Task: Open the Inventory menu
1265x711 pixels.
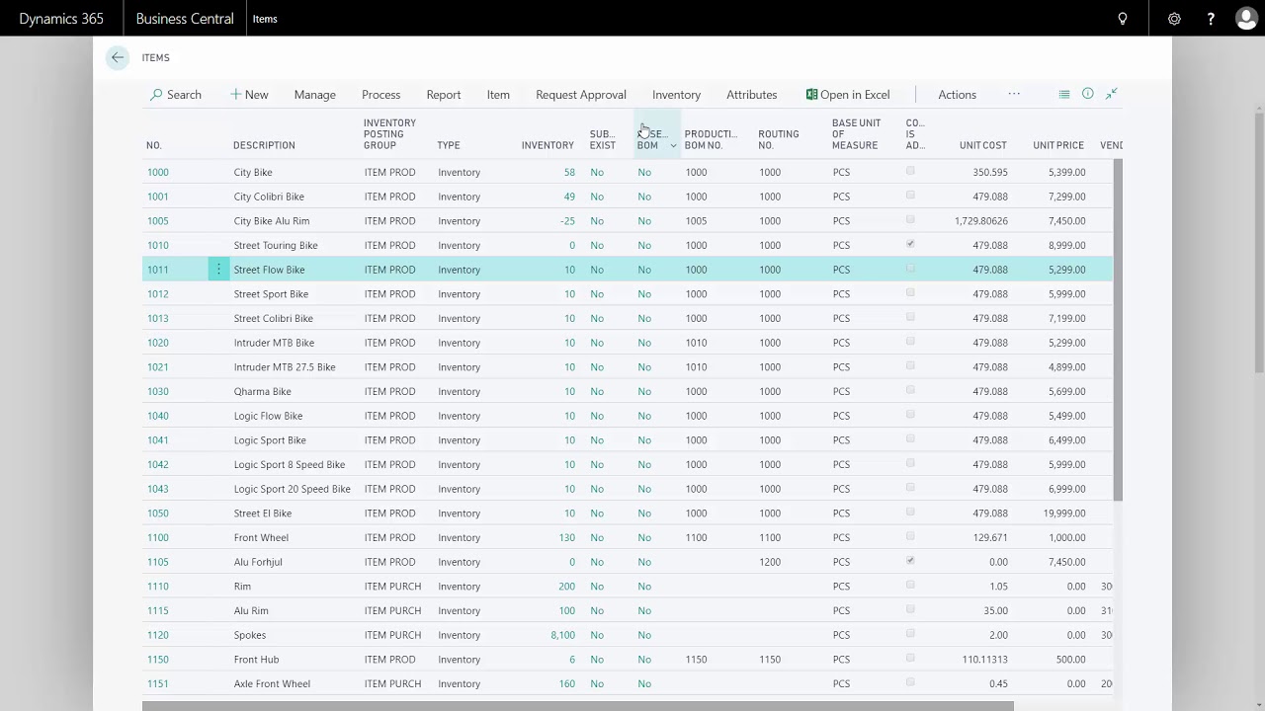Action: tap(676, 95)
